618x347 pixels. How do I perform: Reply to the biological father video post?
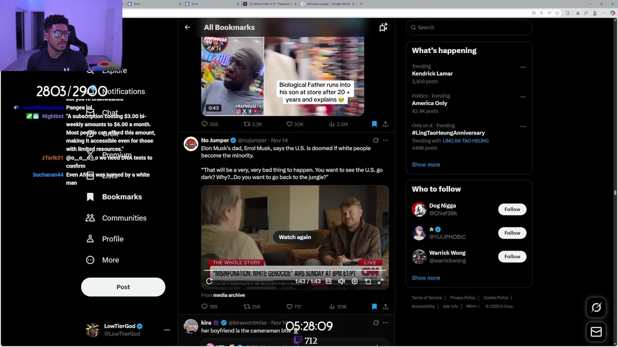click(210, 124)
